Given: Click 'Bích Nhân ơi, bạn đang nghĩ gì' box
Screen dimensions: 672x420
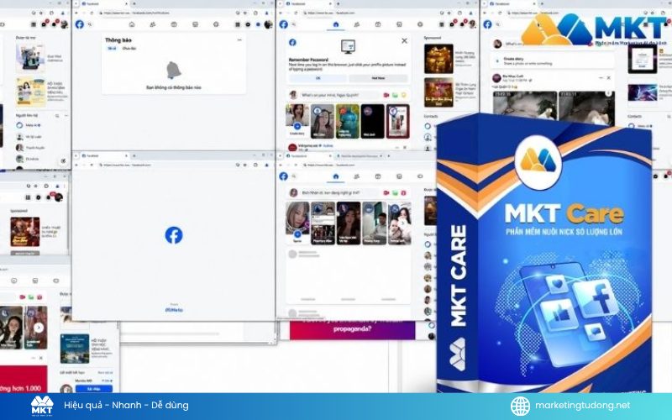Looking at the screenshot, I should click(x=339, y=193).
